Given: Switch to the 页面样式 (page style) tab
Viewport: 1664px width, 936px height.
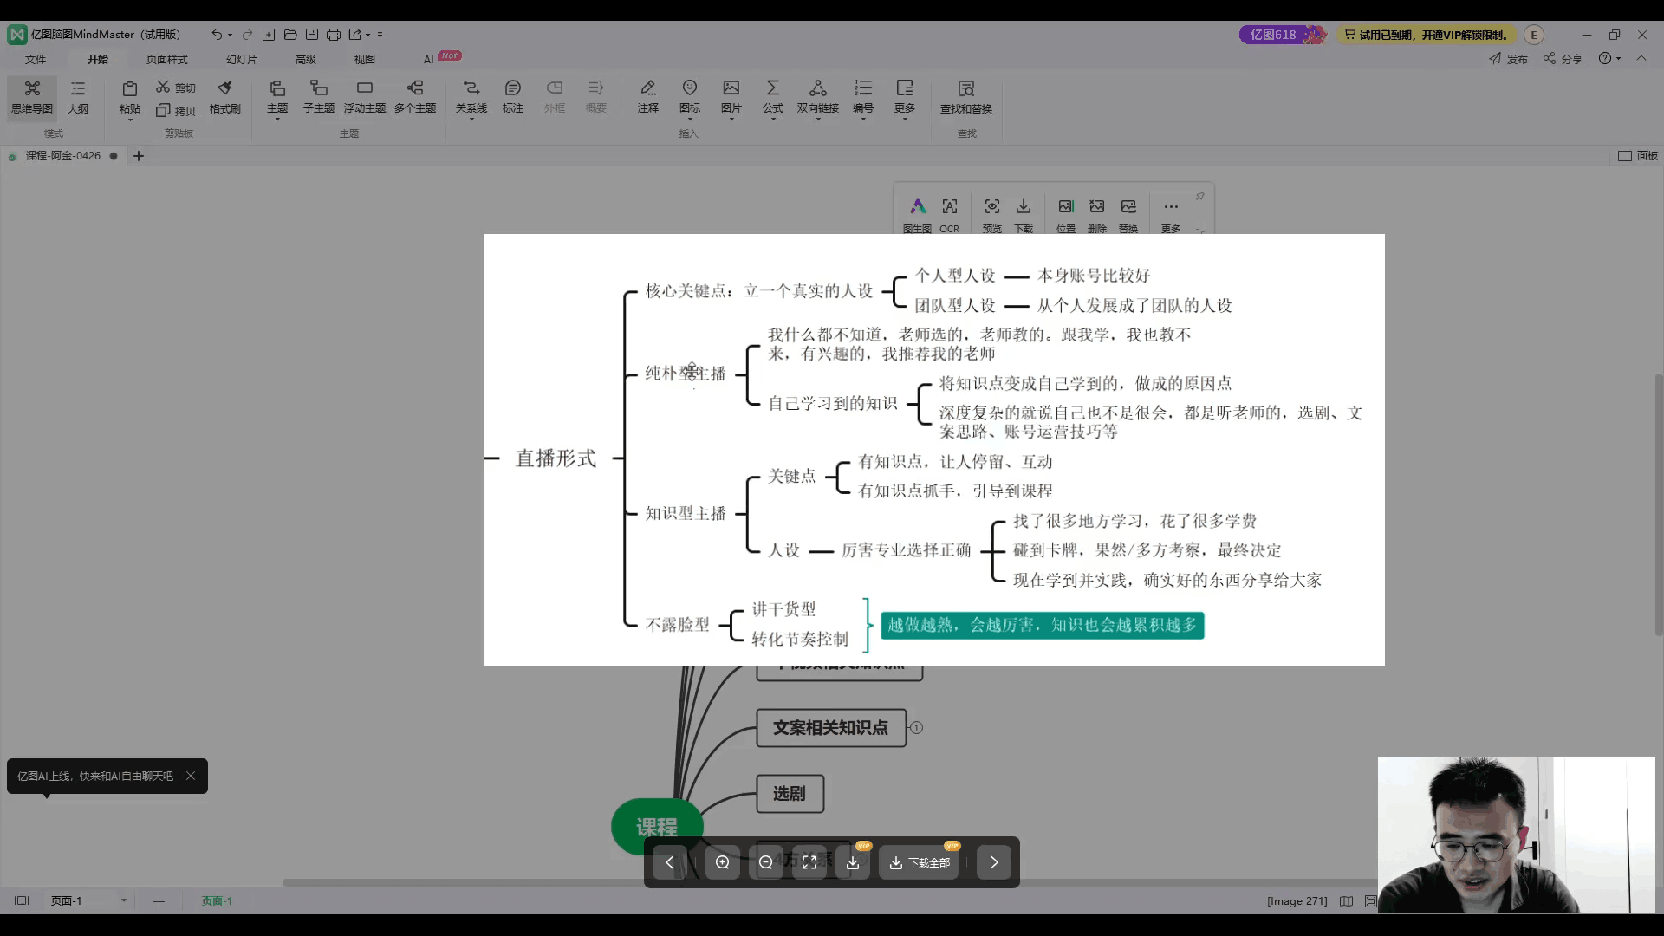Looking at the screenshot, I should tap(167, 59).
